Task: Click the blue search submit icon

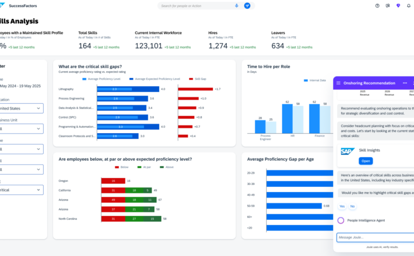Action: [247, 6]
